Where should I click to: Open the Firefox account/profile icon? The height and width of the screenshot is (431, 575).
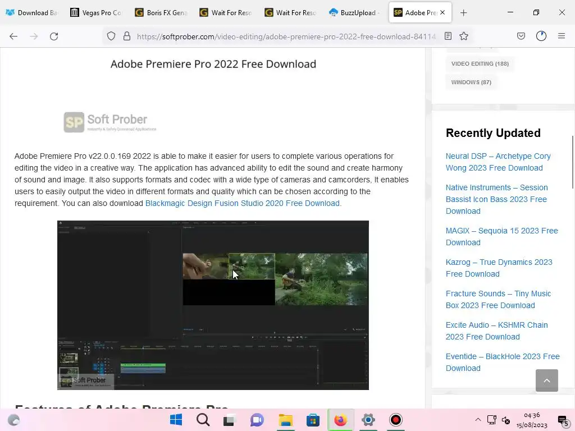coord(541,36)
